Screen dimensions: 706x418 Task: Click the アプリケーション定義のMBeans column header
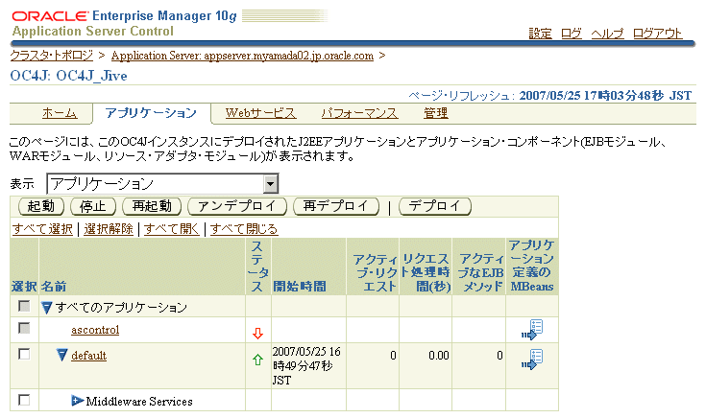[532, 267]
